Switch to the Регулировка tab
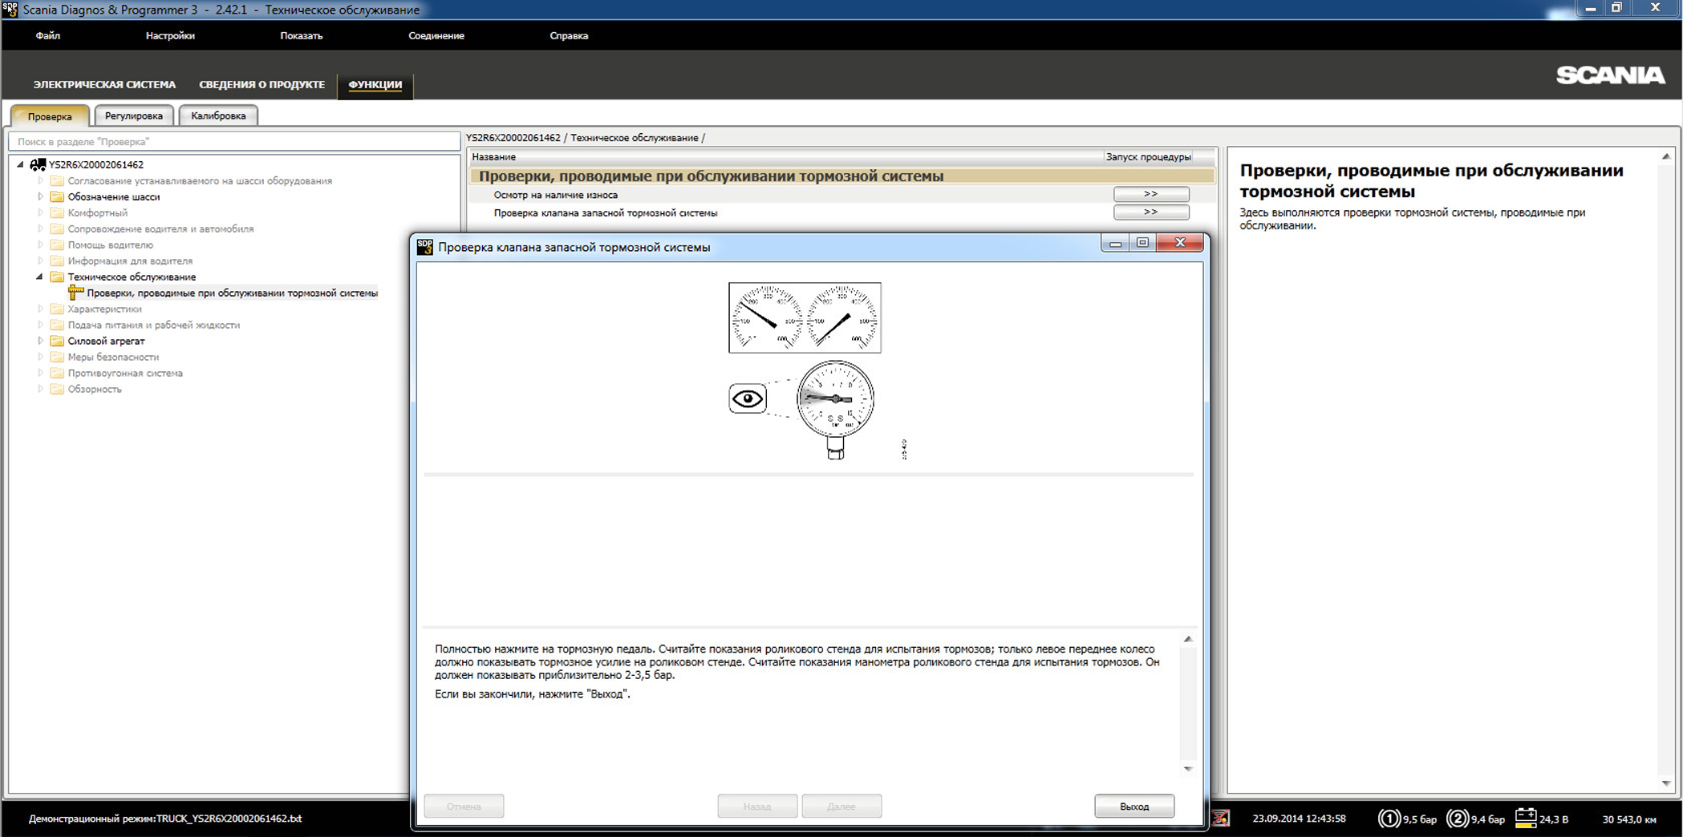 tap(133, 115)
